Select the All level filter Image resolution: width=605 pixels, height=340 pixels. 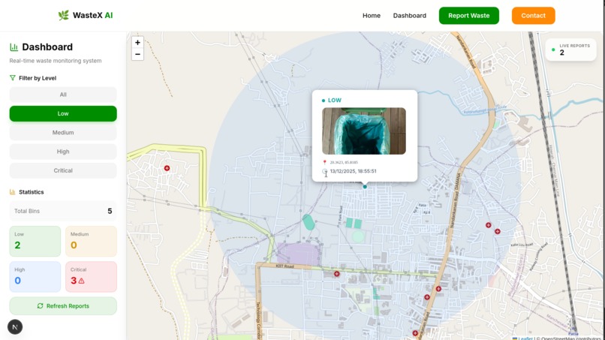63,95
